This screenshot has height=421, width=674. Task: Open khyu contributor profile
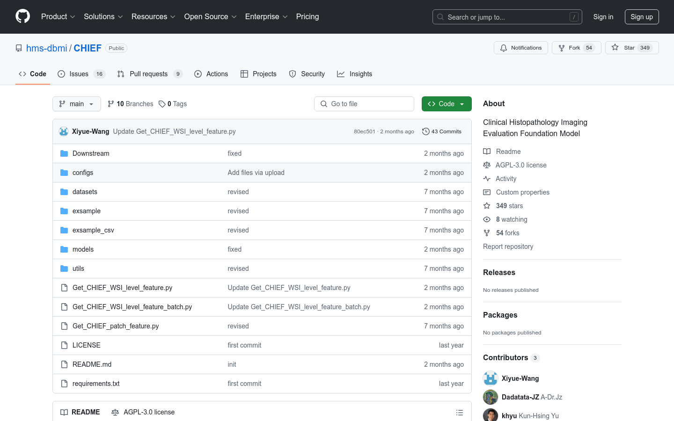point(509,416)
